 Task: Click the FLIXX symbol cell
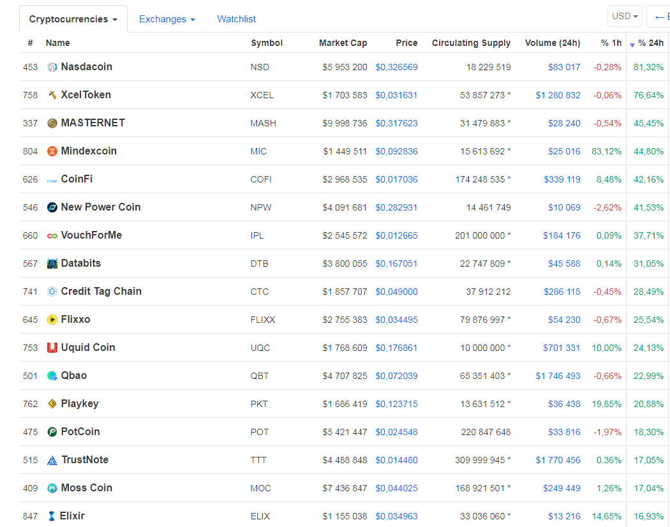(263, 320)
